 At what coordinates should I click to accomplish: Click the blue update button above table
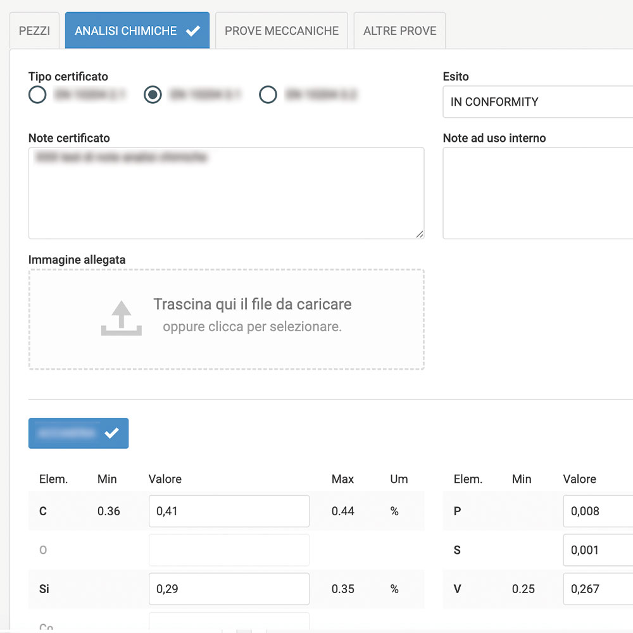78,434
